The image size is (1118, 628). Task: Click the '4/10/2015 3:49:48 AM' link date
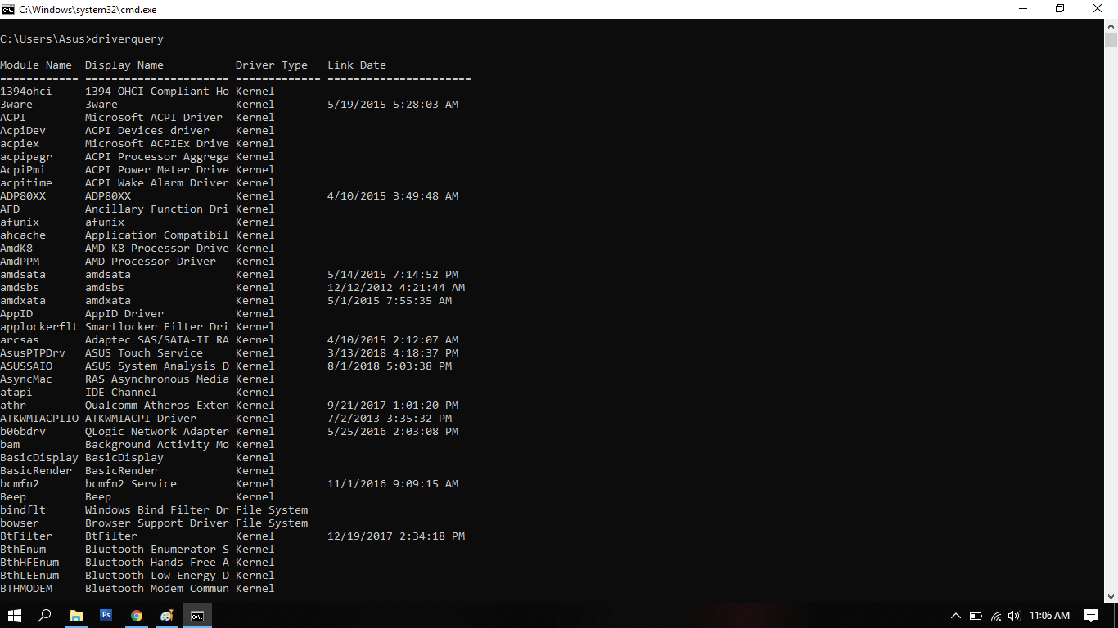click(393, 196)
